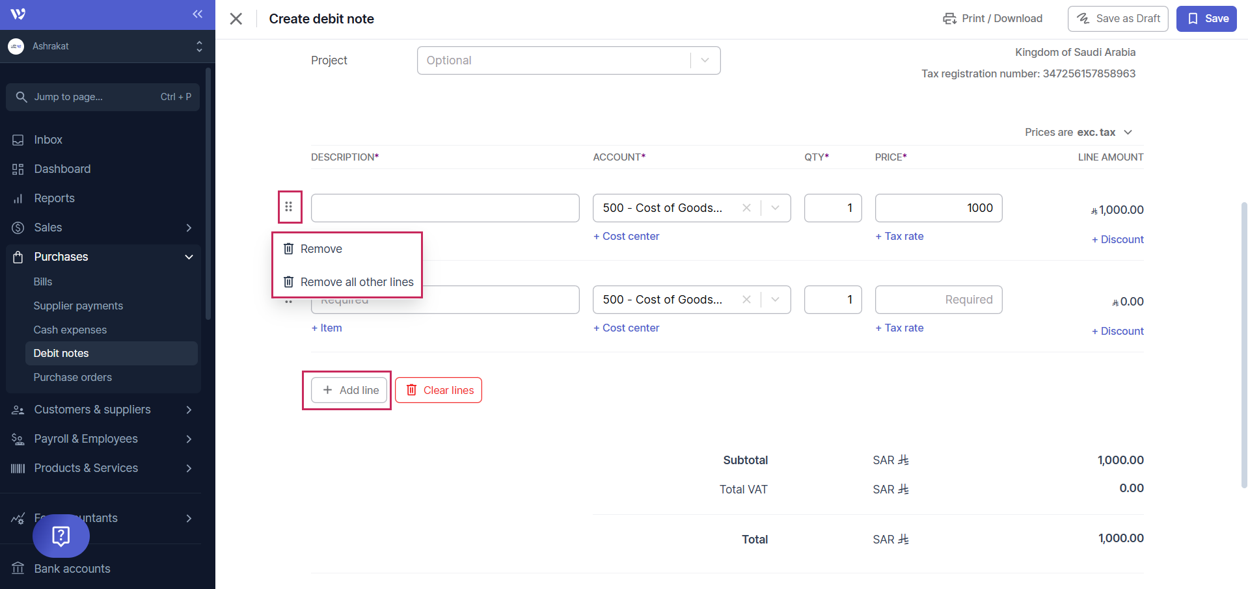
Task: Click the Inbox icon in sidebar
Action: [x=18, y=140]
